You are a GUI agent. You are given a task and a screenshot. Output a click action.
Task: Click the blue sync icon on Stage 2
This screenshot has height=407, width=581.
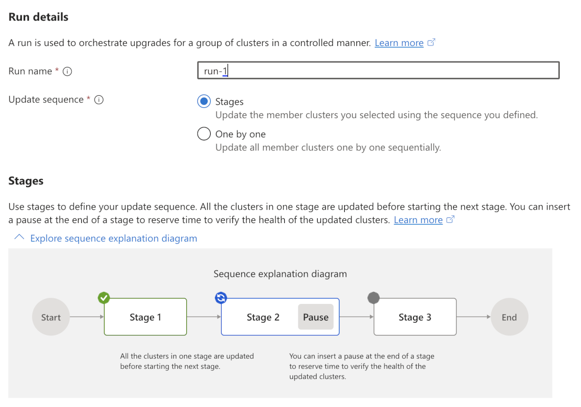(x=221, y=298)
